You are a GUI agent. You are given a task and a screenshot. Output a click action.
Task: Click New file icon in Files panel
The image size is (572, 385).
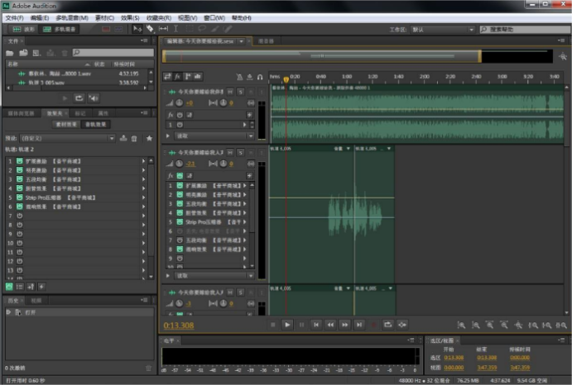[x=36, y=53]
